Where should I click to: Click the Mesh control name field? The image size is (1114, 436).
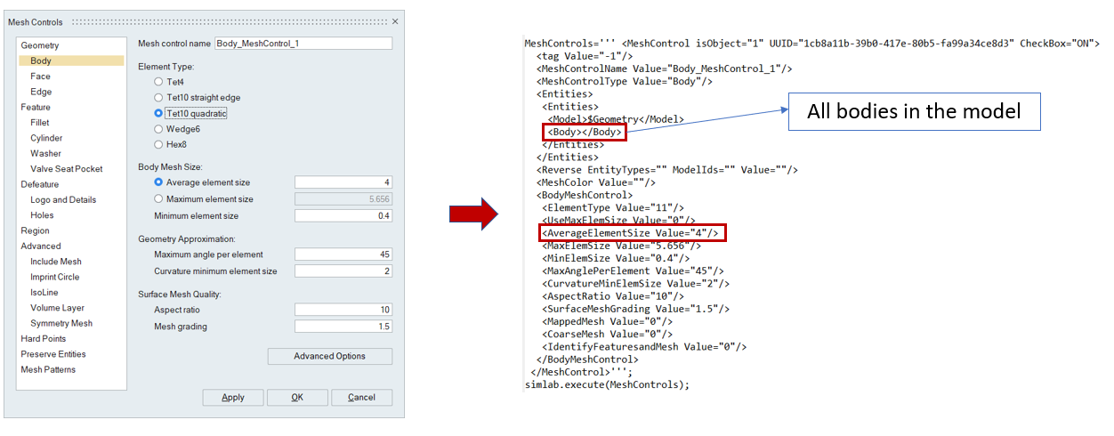coord(303,44)
